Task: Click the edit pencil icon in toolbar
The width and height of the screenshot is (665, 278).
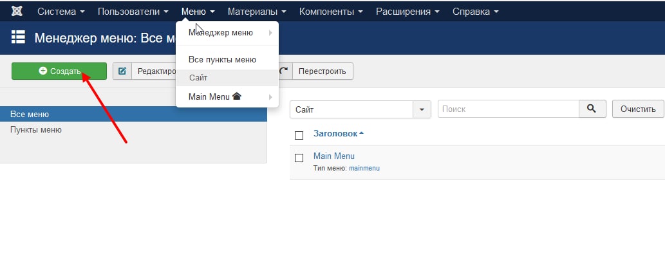Action: coord(122,71)
